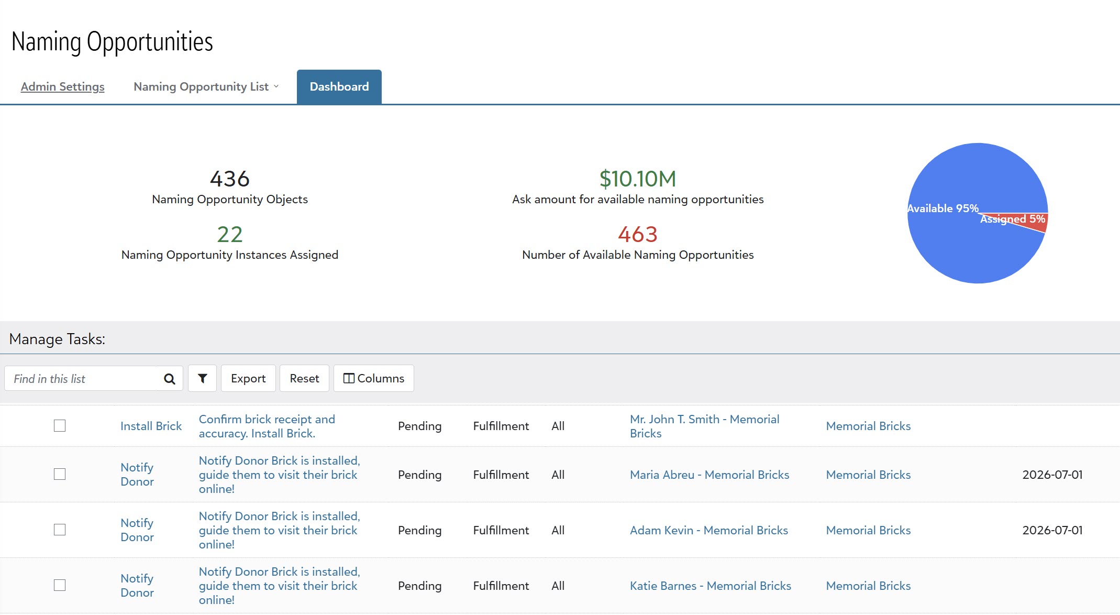Click the search magnifier icon
1120x615 pixels.
click(169, 379)
